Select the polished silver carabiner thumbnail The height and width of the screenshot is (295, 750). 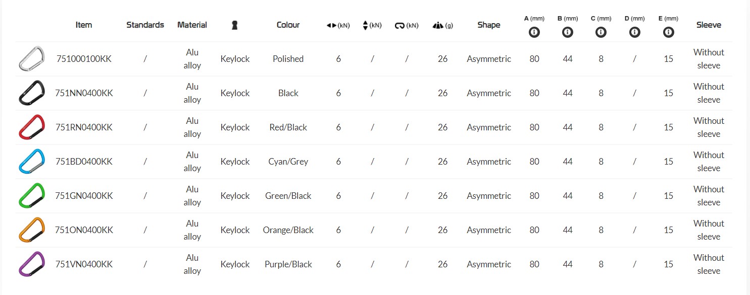click(32, 59)
